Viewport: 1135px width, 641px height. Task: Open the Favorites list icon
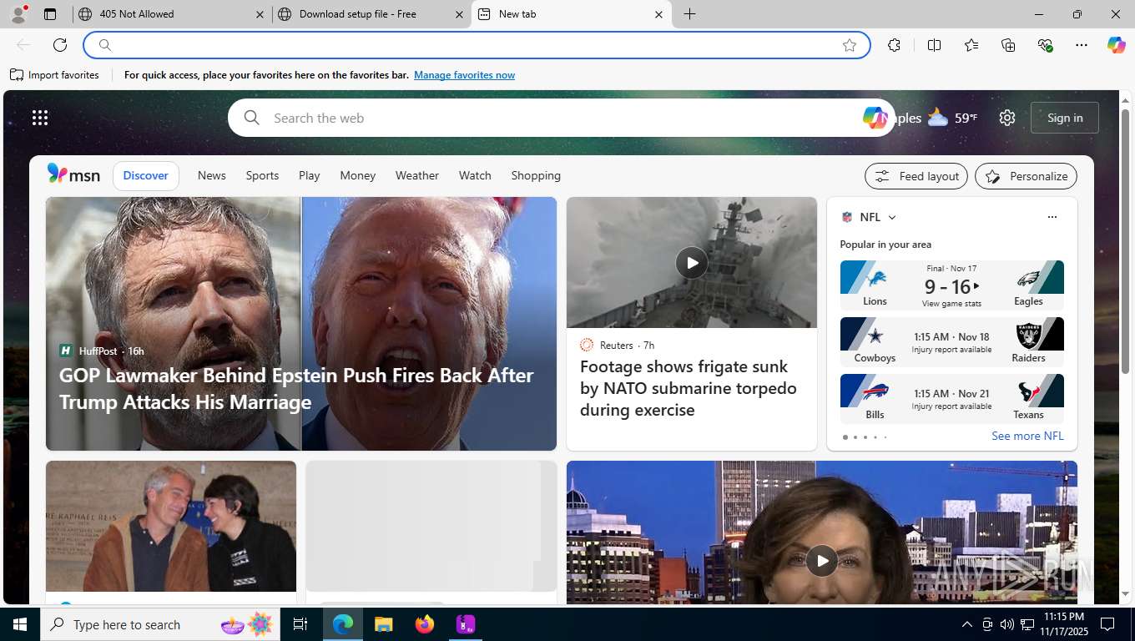(x=971, y=45)
